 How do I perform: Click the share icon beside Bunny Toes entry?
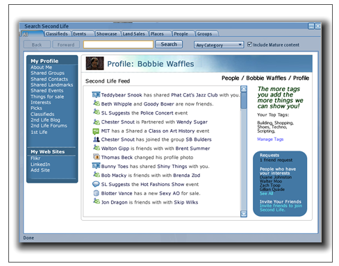[x=96, y=166]
